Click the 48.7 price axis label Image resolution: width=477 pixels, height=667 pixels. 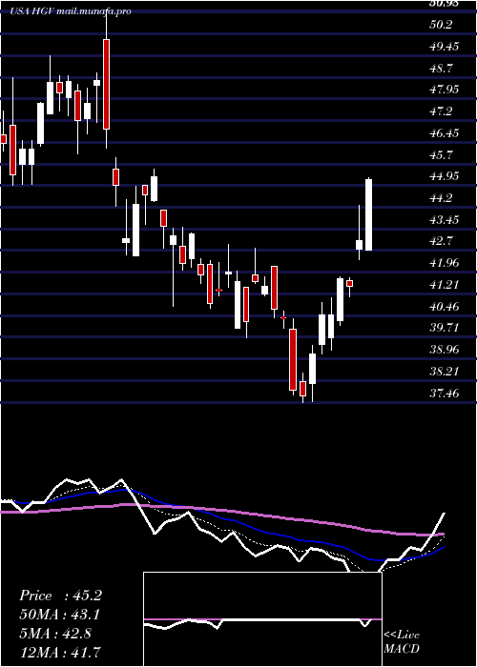441,68
